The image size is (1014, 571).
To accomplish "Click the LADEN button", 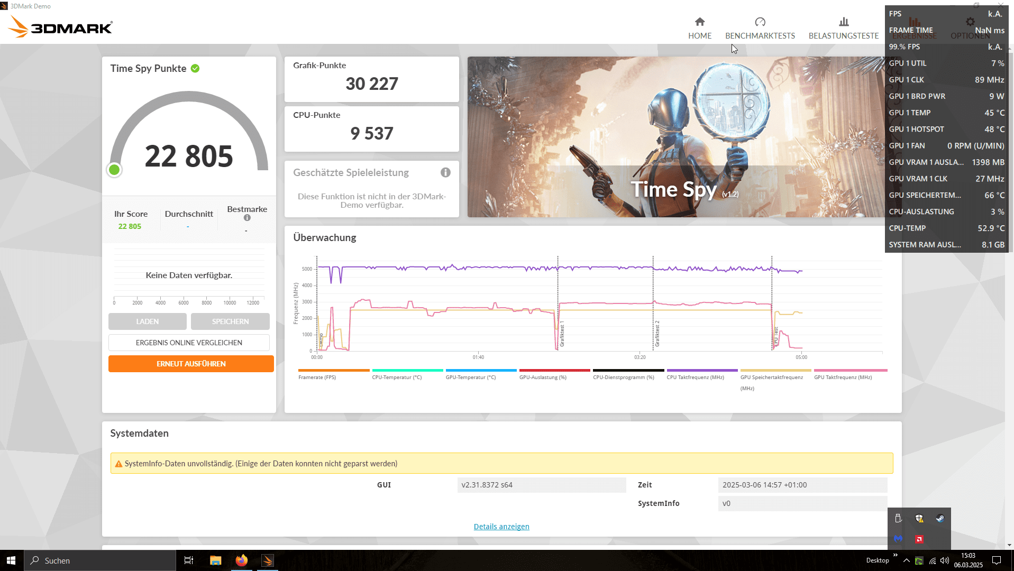I will pyautogui.click(x=148, y=321).
